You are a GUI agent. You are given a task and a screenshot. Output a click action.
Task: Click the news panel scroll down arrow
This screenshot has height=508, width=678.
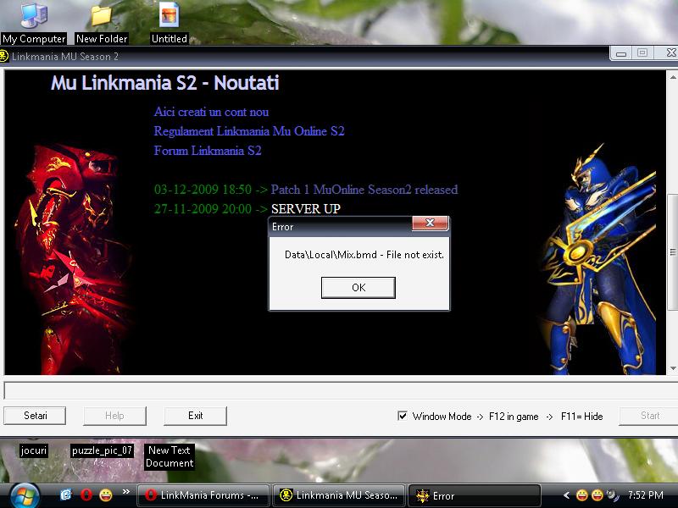click(673, 368)
